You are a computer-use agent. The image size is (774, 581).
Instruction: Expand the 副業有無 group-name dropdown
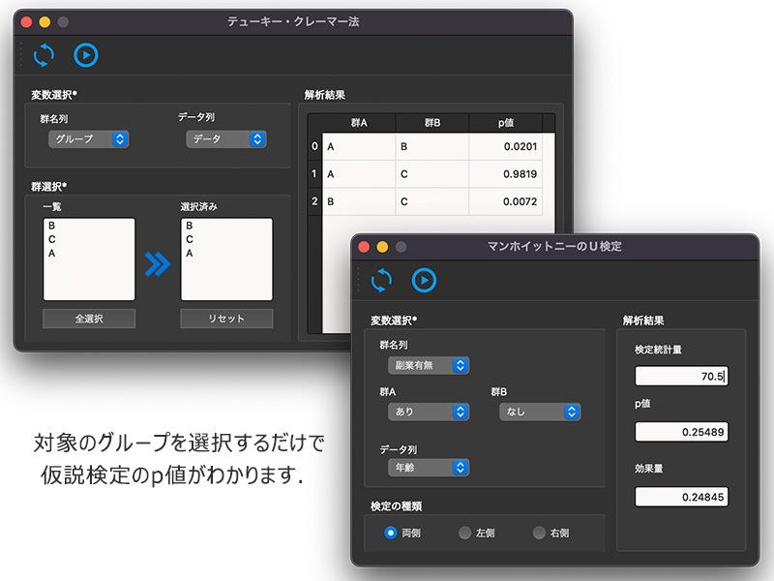click(x=427, y=365)
